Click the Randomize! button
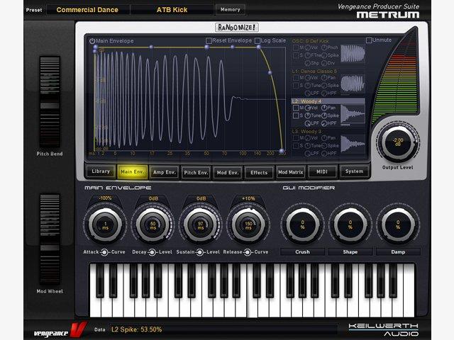Viewport: 454px width, 340px height. (x=237, y=28)
